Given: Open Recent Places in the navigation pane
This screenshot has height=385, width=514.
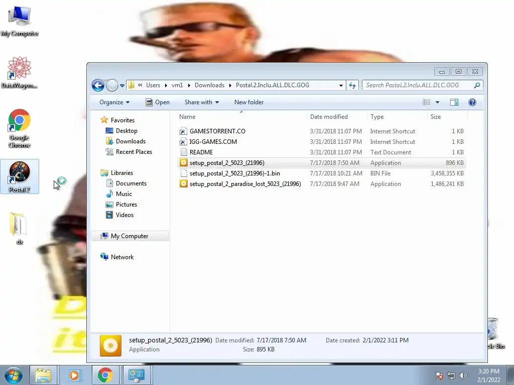Looking at the screenshot, I should tap(134, 151).
